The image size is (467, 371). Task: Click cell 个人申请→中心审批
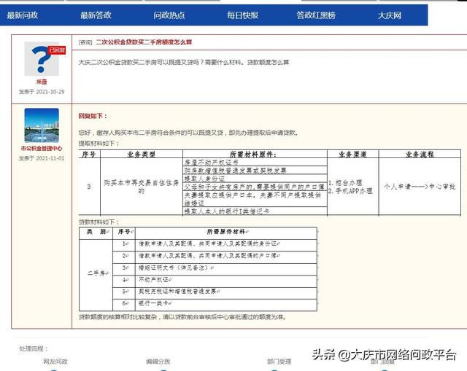[x=420, y=187]
